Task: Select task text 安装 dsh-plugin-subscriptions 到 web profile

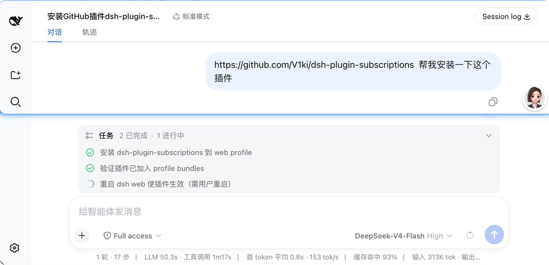Action: tap(176, 152)
